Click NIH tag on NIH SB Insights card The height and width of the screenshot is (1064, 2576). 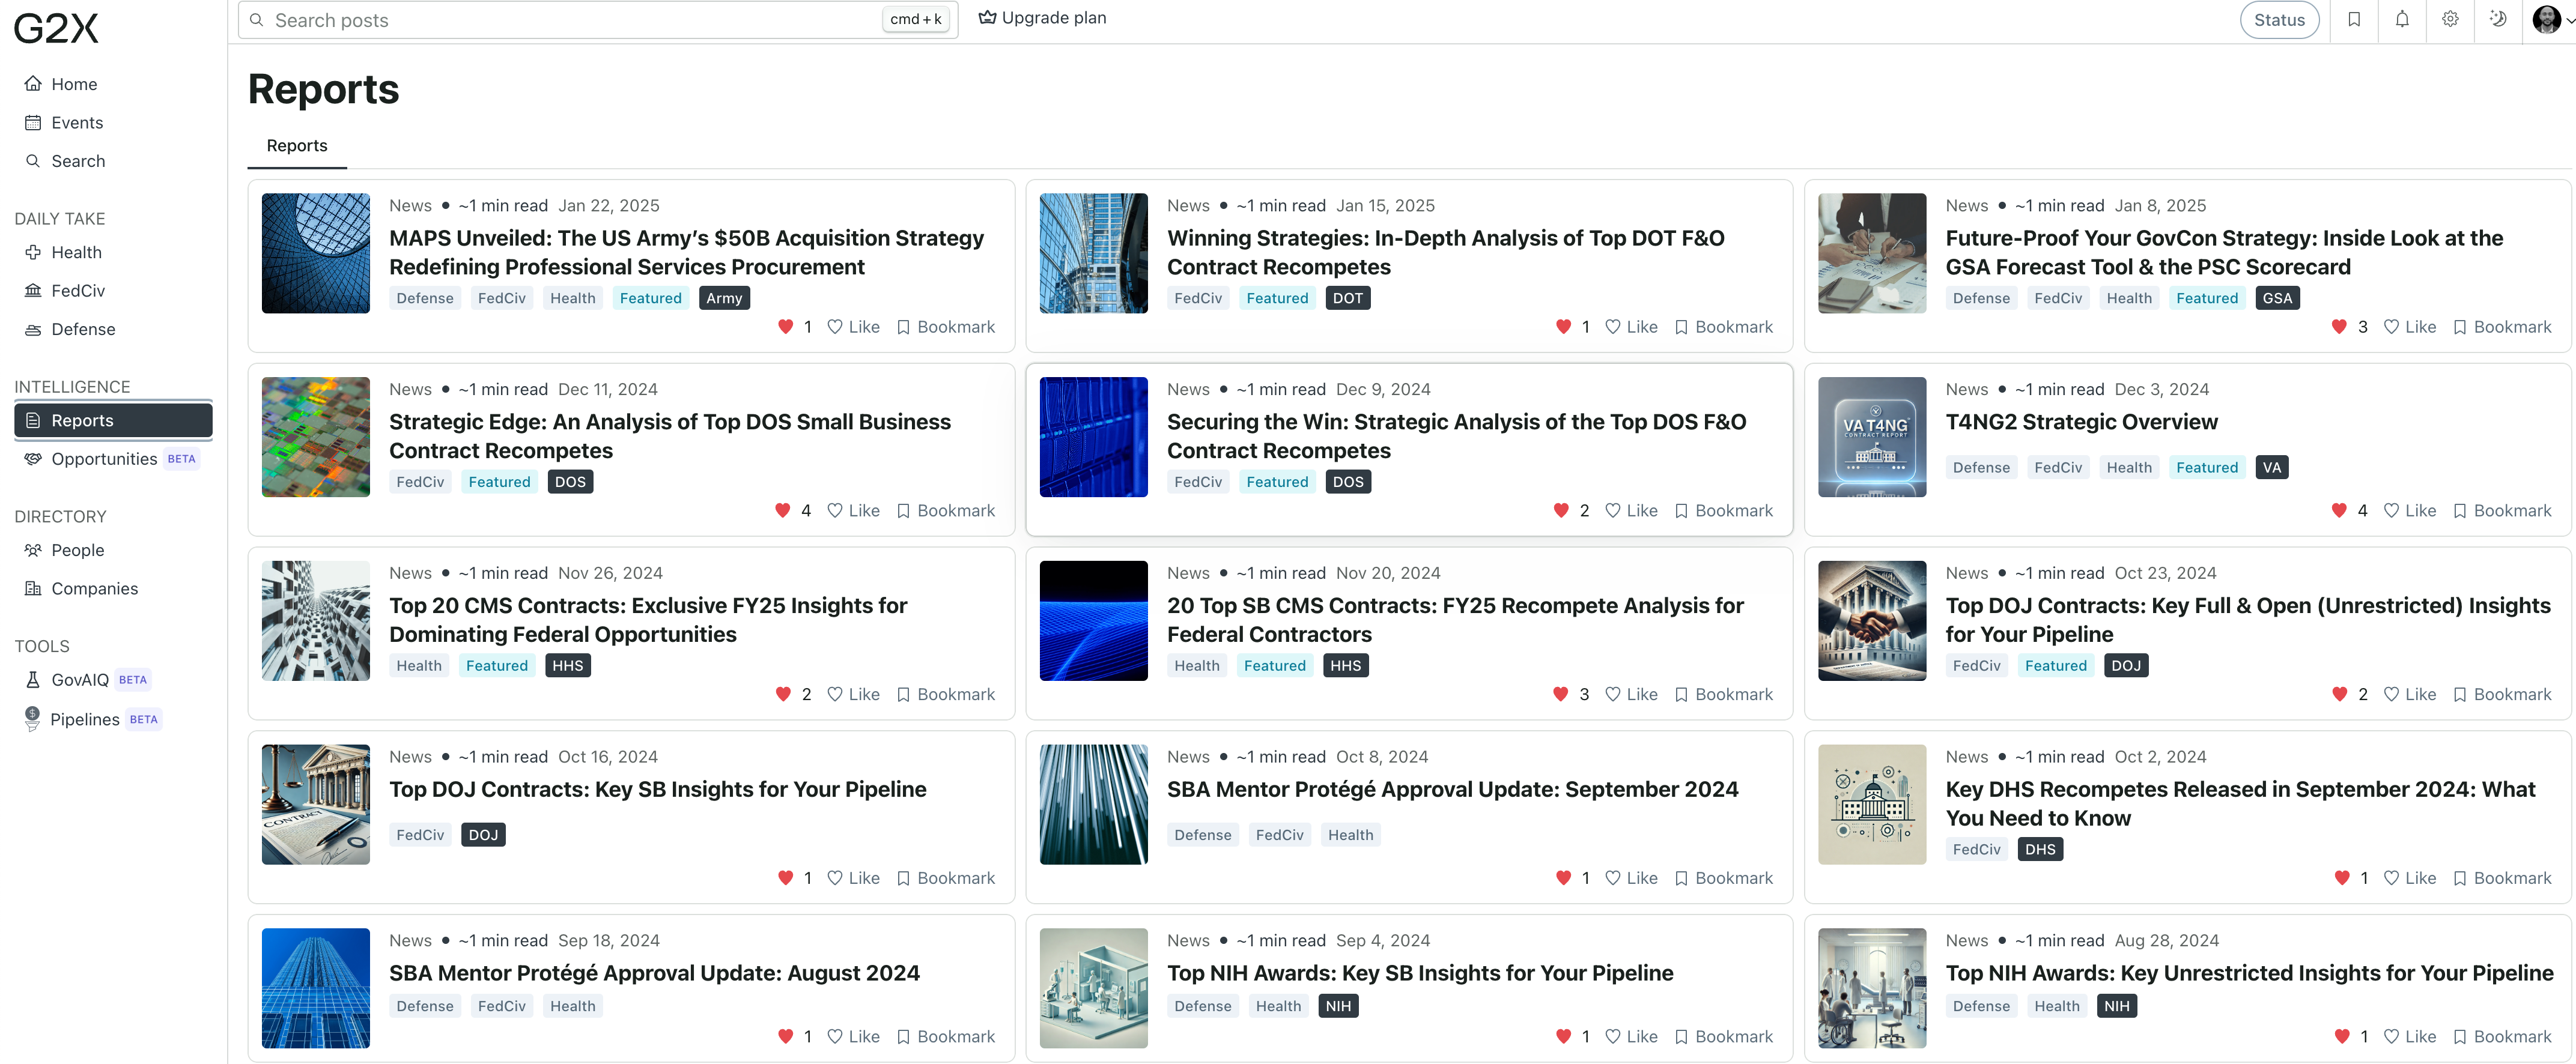(x=1338, y=1006)
